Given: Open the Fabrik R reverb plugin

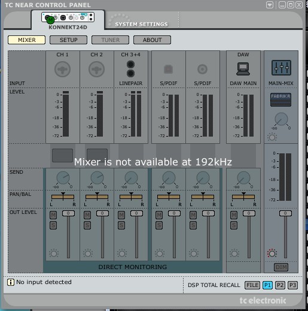Looking at the screenshot, I should point(280,99).
